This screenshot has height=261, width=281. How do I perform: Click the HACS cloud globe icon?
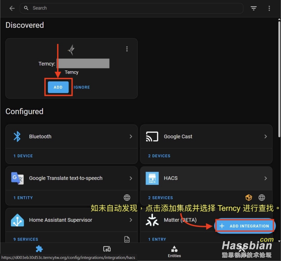click(262, 198)
